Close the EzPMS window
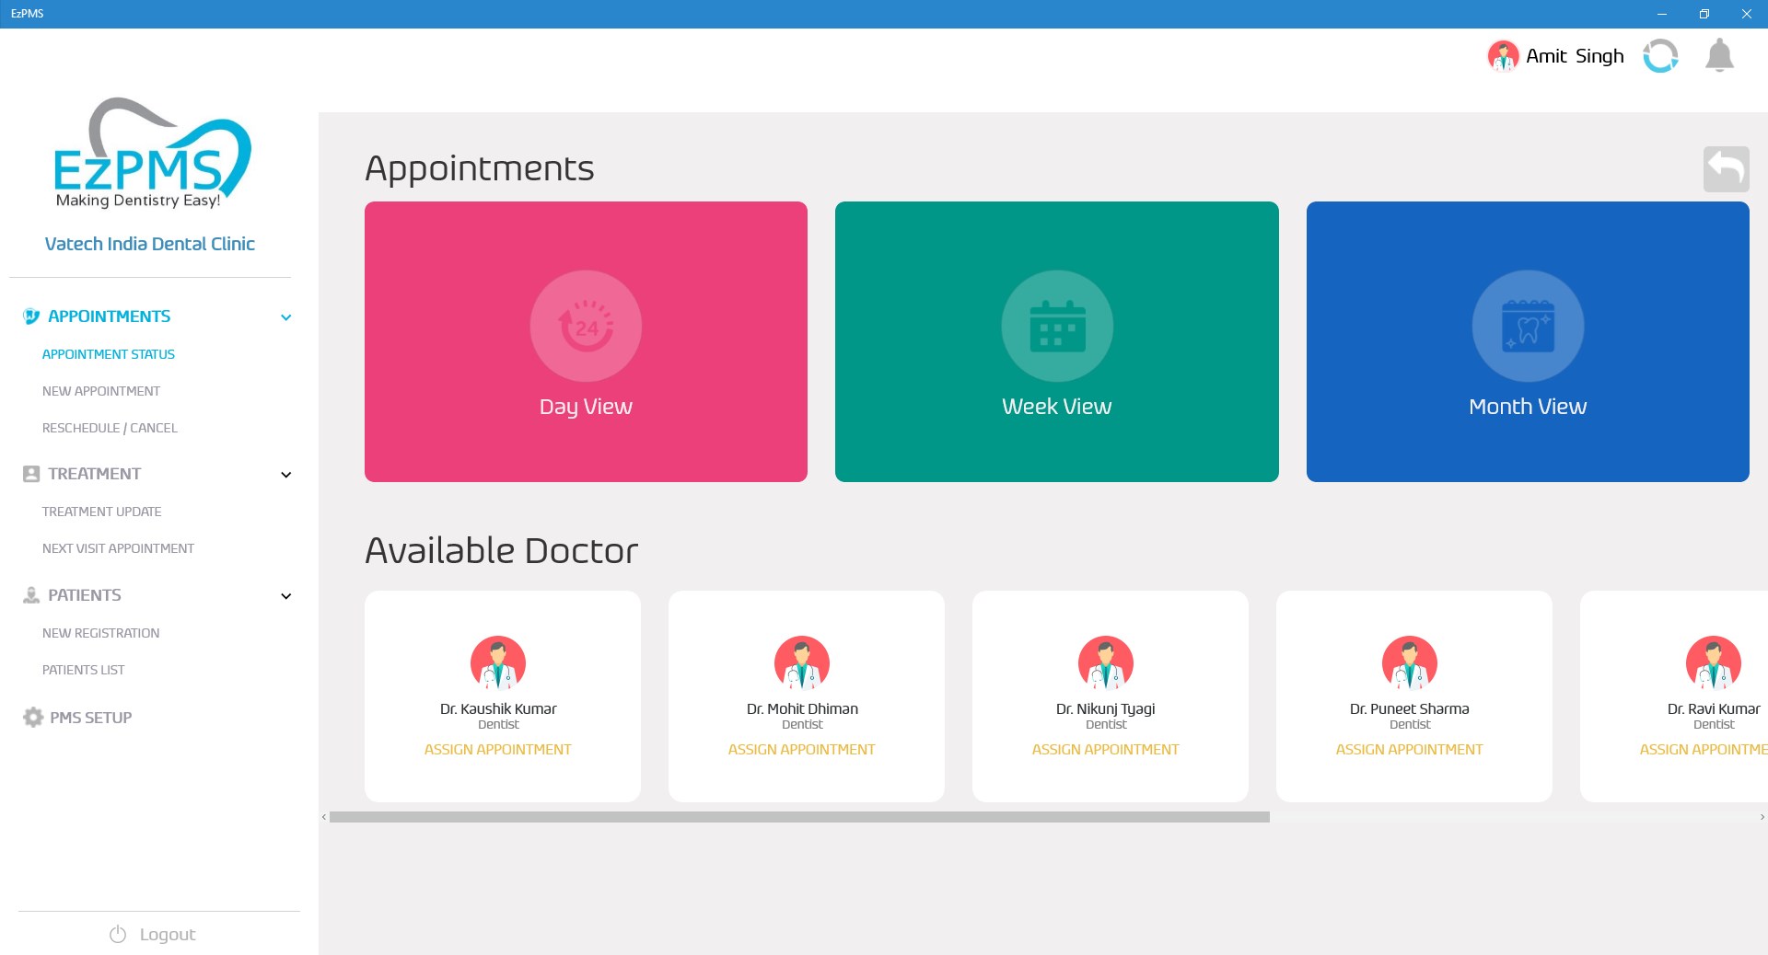This screenshot has height=955, width=1768. [1746, 14]
